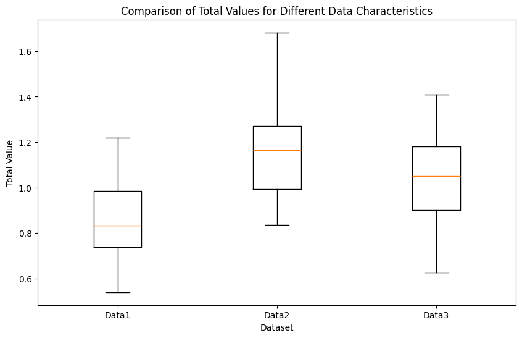Click the 1.0 y-axis tick label

[x=23, y=188]
